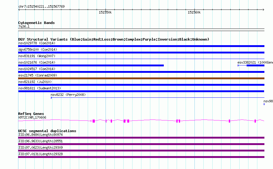Viewport: 273px width, 169px height.
Task: Click the 151560k ruler tick label
Action: coord(194,13)
